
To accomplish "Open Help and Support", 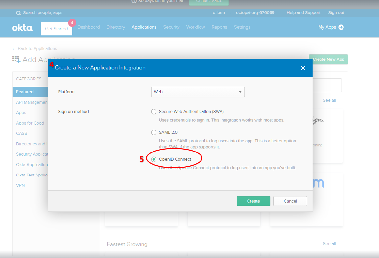I will [x=303, y=13].
